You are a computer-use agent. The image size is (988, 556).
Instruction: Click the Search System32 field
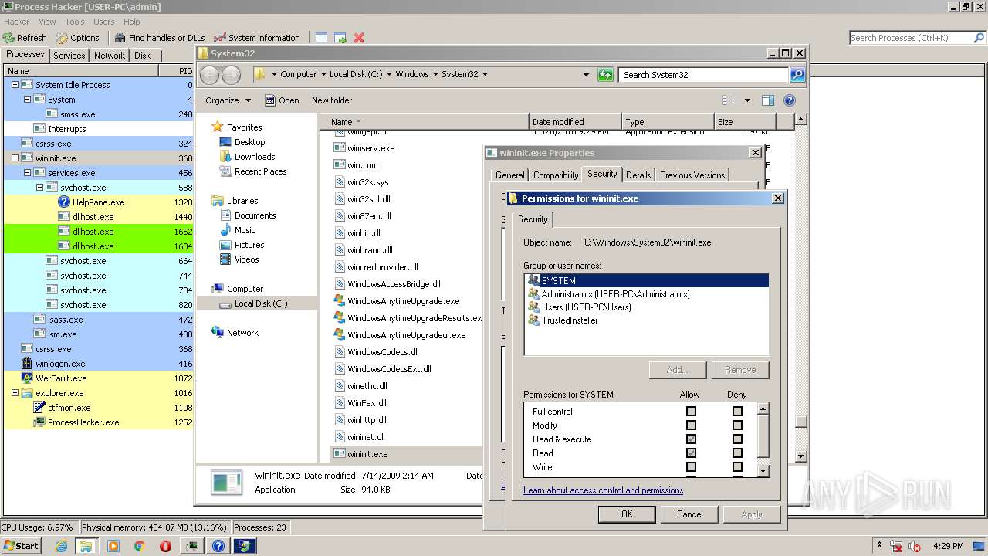click(703, 75)
